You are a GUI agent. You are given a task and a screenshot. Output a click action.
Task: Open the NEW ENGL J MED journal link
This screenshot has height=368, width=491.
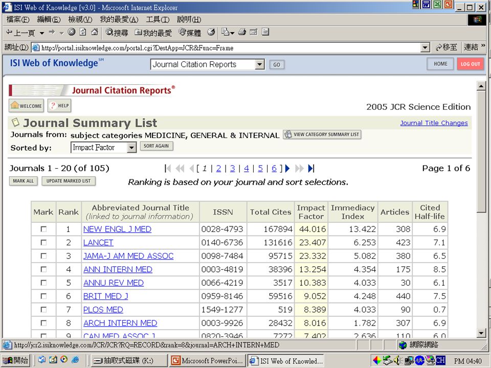point(118,229)
